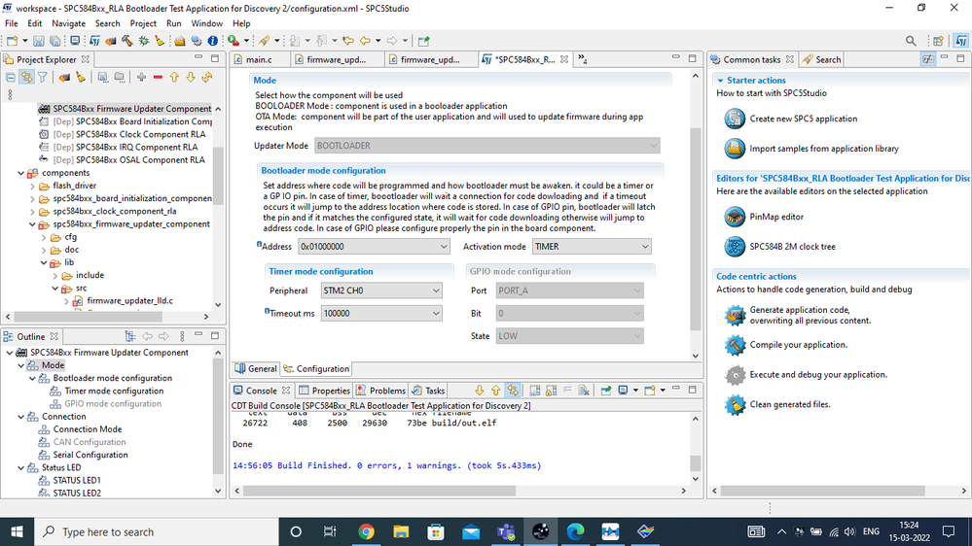Open the Search tab beside Common tasks
The width and height of the screenshot is (972, 546).
(821, 59)
